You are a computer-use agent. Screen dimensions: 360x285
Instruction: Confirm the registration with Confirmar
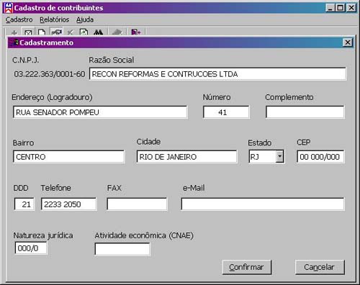pyautogui.click(x=247, y=267)
